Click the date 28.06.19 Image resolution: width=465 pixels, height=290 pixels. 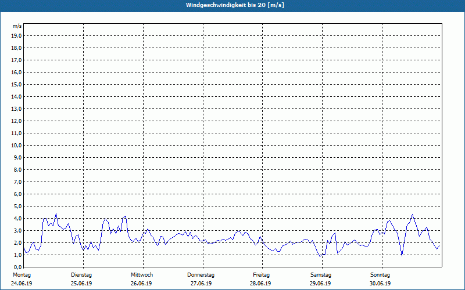[260, 284]
